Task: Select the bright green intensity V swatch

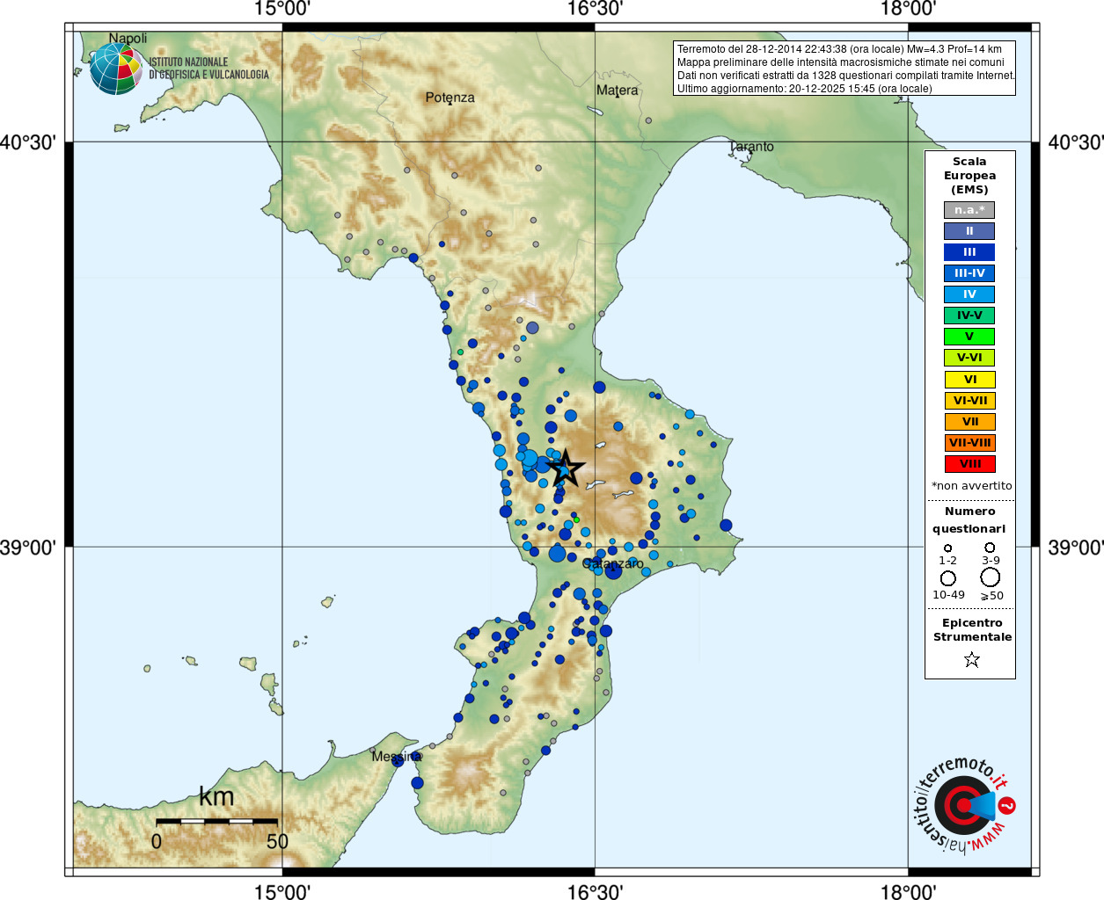Action: (969, 337)
